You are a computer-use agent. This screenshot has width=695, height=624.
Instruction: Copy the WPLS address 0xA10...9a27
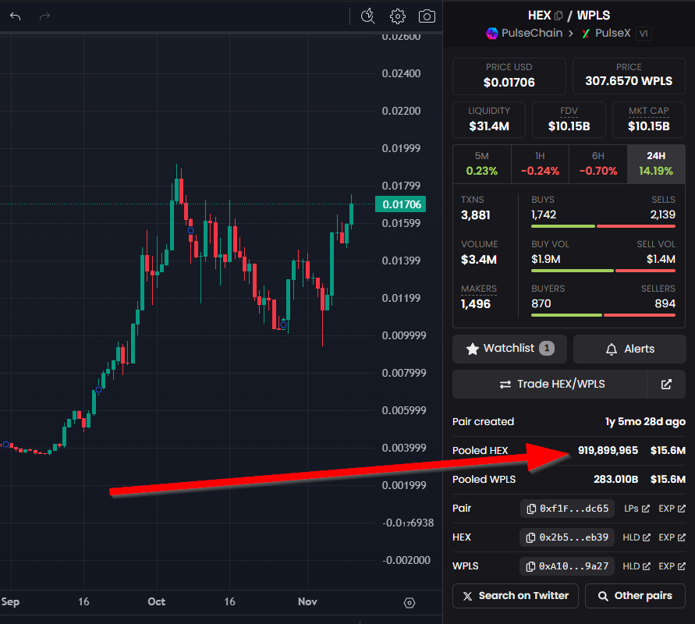567,566
